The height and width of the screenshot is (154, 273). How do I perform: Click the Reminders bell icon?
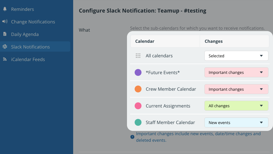pyautogui.click(x=5, y=9)
